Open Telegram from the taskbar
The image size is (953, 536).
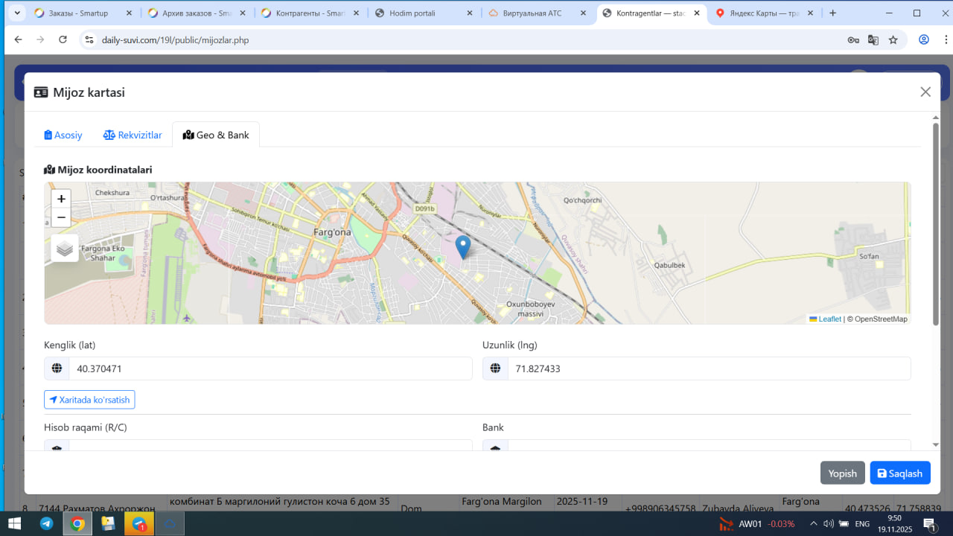46,523
